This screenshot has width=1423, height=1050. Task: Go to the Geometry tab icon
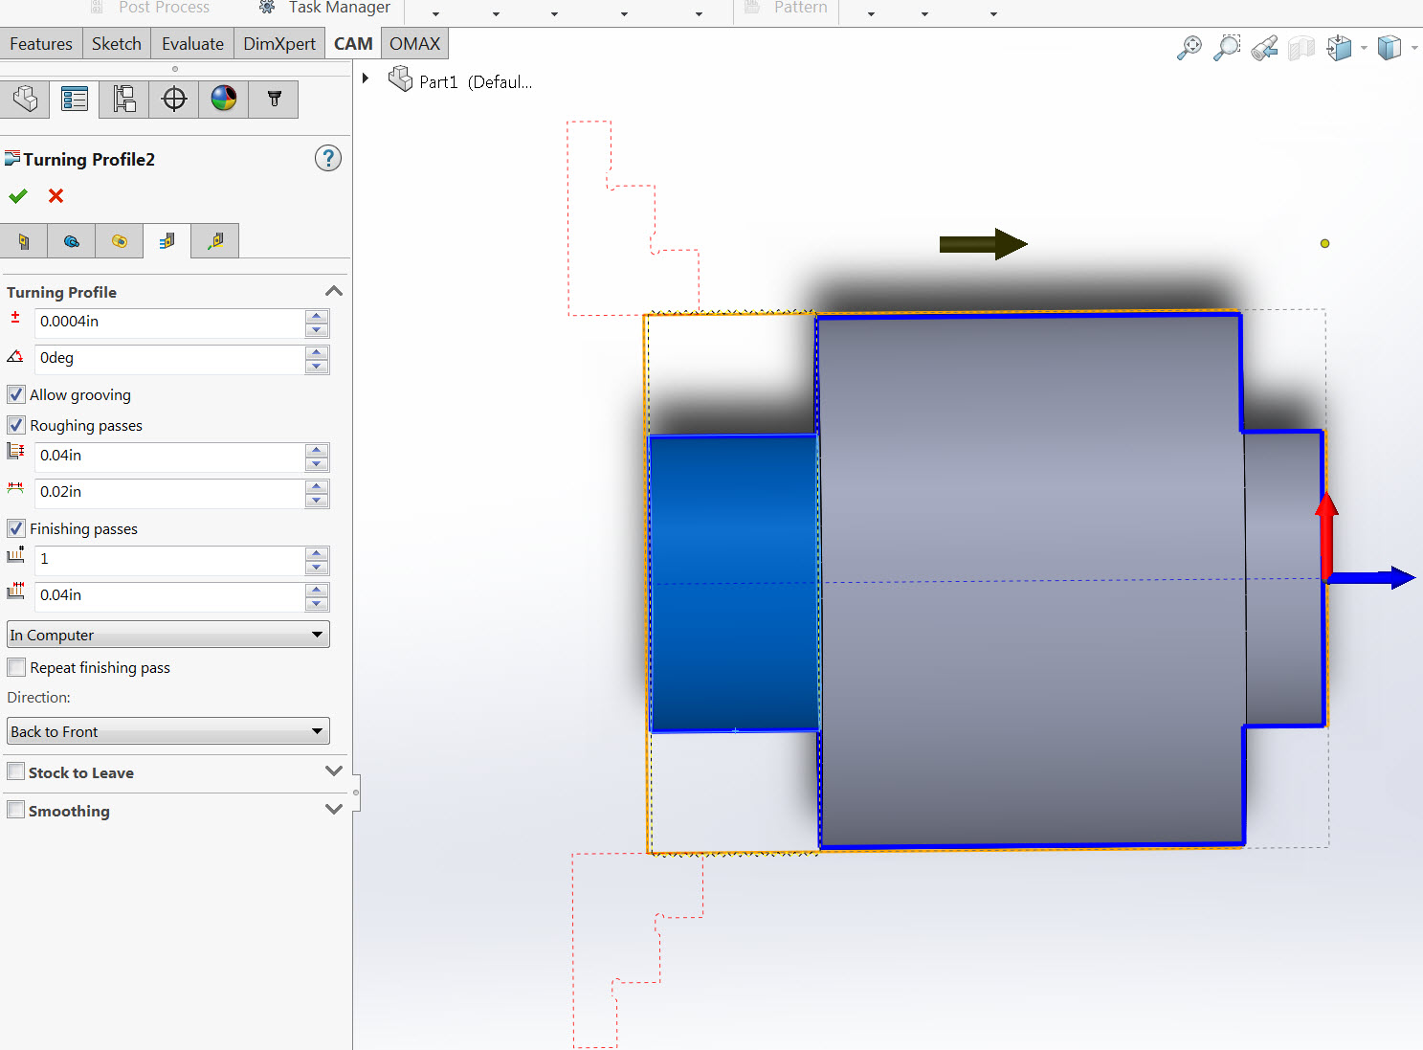point(72,241)
